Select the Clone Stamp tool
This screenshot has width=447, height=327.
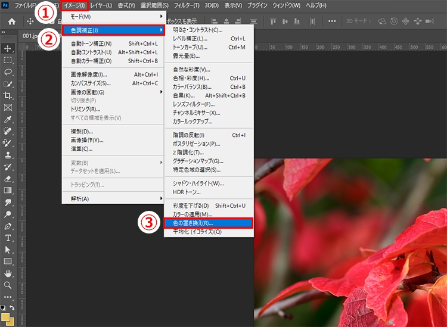pyautogui.click(x=8, y=155)
